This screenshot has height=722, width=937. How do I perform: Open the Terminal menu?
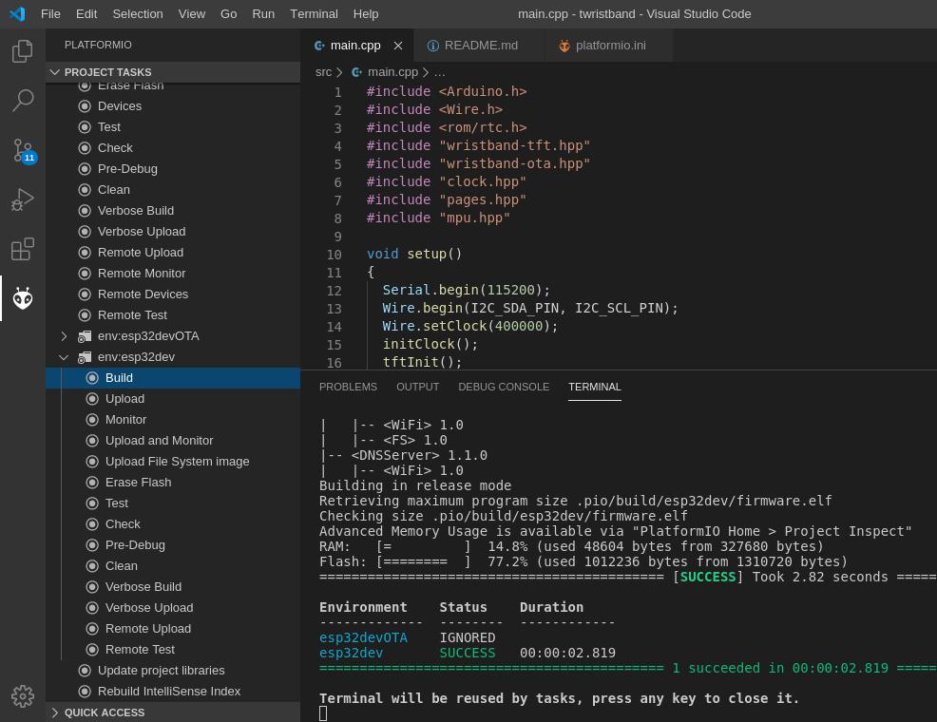point(314,13)
